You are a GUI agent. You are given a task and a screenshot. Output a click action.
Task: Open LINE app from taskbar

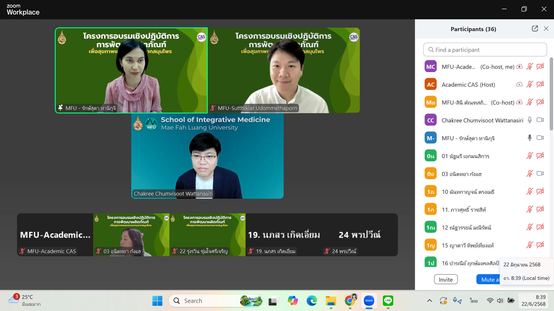click(x=388, y=301)
